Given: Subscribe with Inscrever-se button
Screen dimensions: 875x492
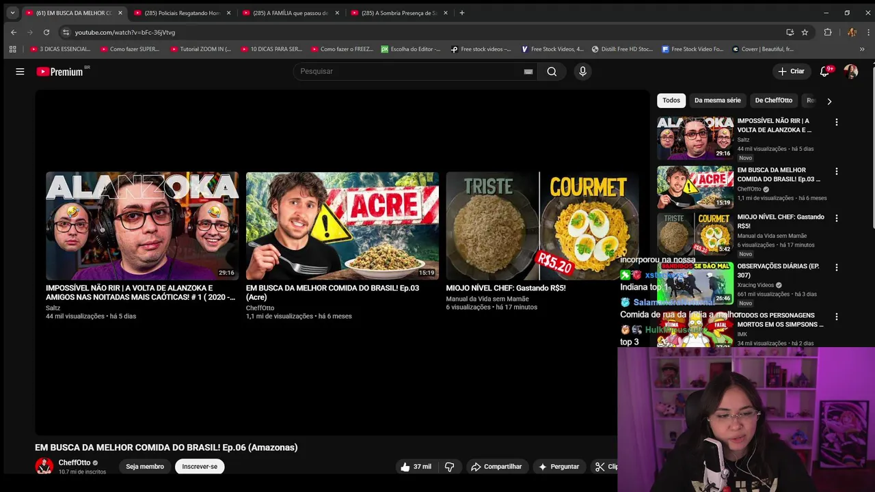Looking at the screenshot, I should 200,467.
